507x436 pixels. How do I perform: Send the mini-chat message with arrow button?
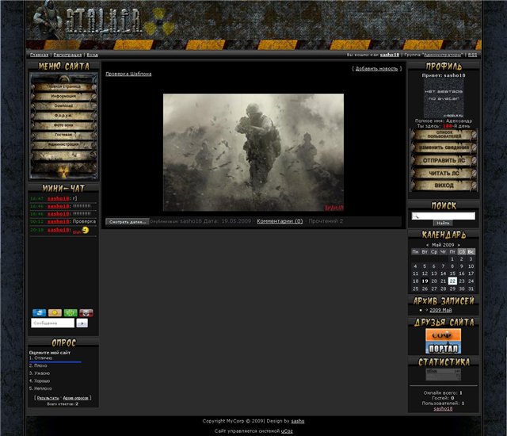pos(82,323)
